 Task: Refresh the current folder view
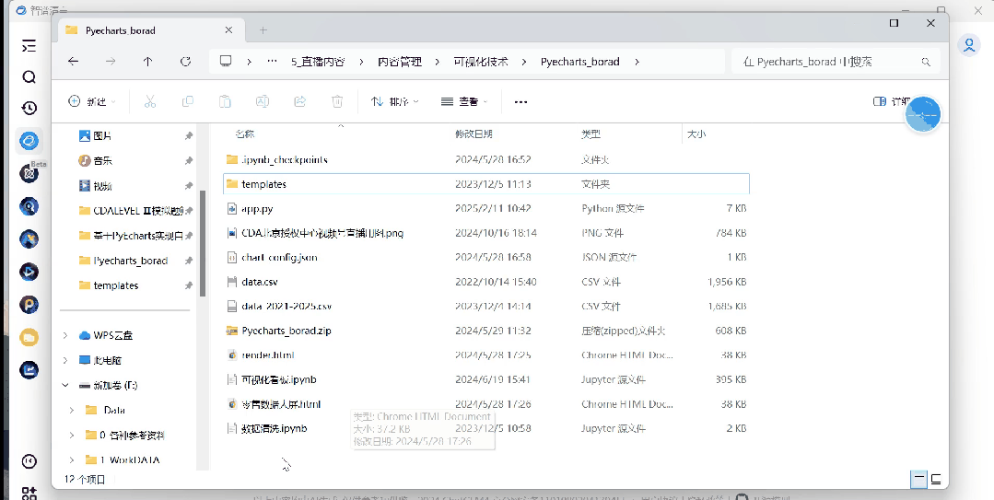185,62
